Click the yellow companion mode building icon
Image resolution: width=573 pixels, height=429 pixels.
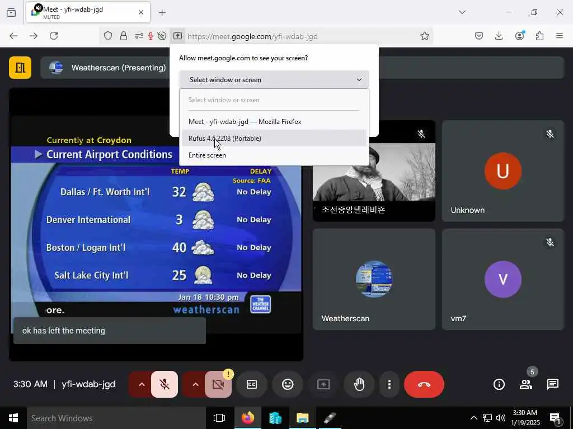(20, 68)
